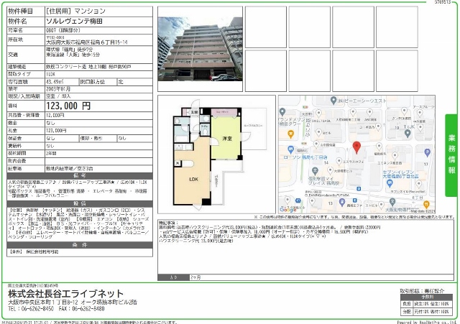Click the purple parking marker on the map
The width and height of the screenshot is (460, 324).
427,152
